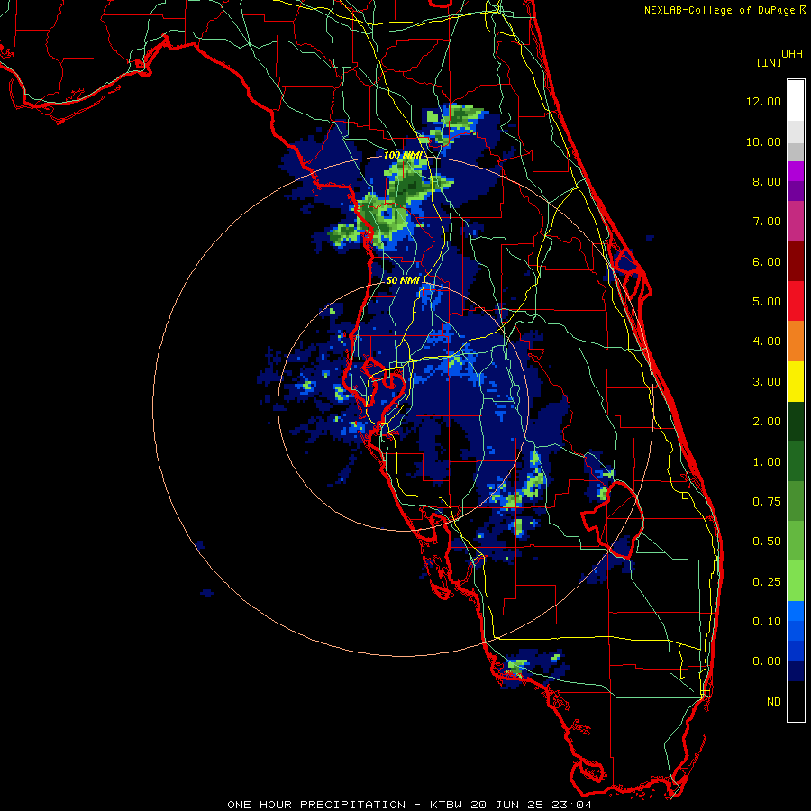Click the 6.00 legend value
811x811 pixels.
click(x=767, y=261)
